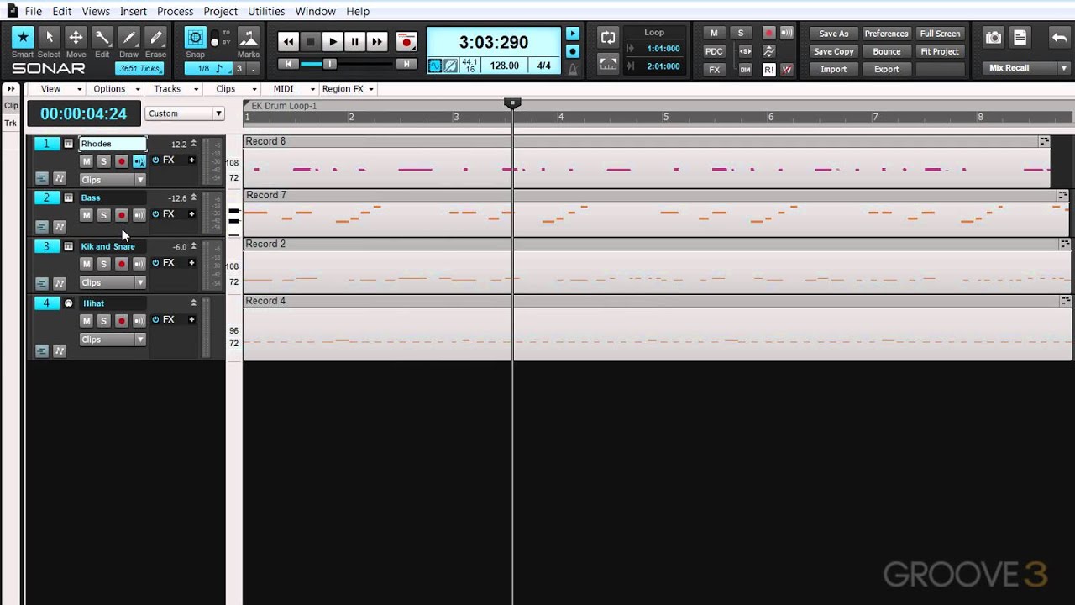Open the Marks module icon

(x=249, y=38)
